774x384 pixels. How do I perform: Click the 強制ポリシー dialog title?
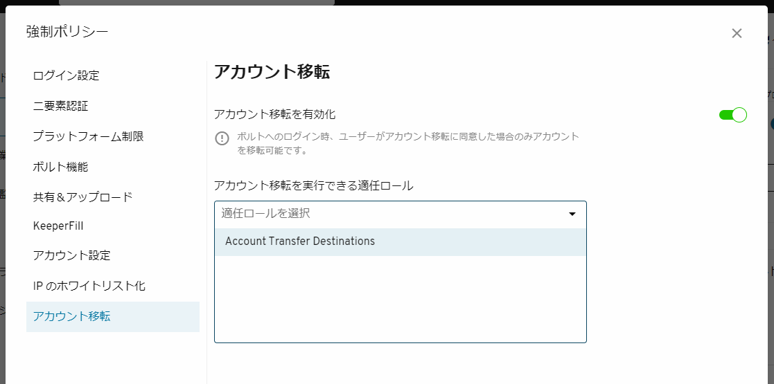tap(67, 31)
